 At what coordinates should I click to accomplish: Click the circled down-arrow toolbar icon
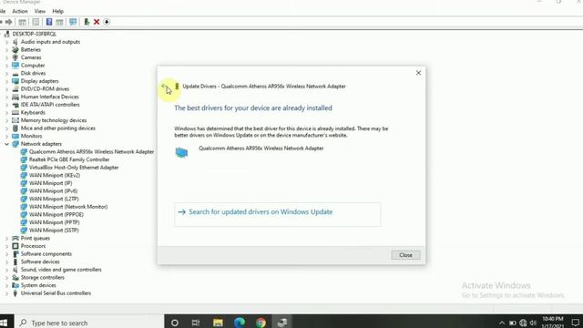(x=107, y=22)
